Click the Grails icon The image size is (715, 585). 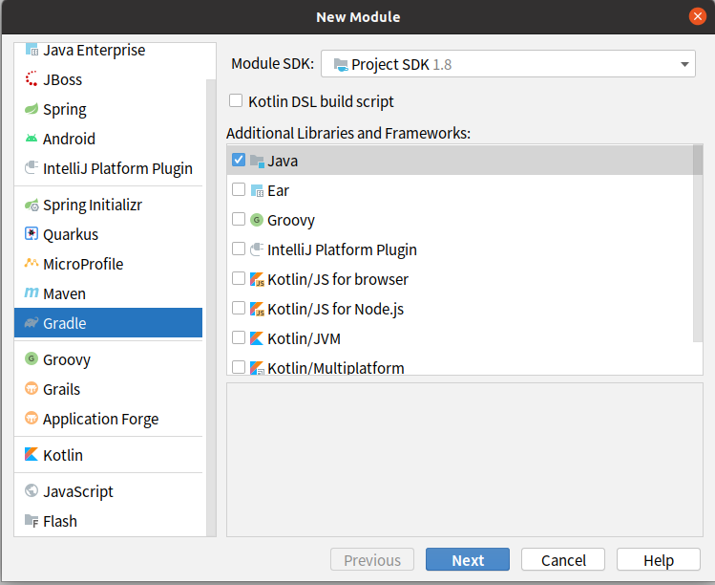[x=32, y=389]
